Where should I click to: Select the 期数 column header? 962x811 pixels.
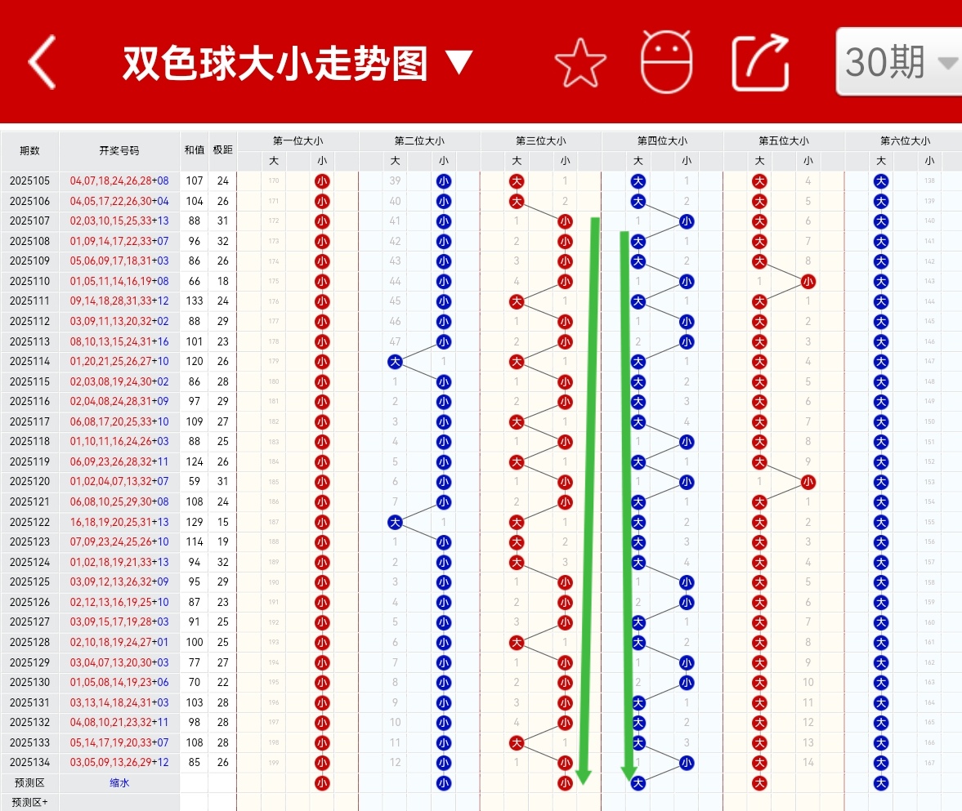point(31,150)
